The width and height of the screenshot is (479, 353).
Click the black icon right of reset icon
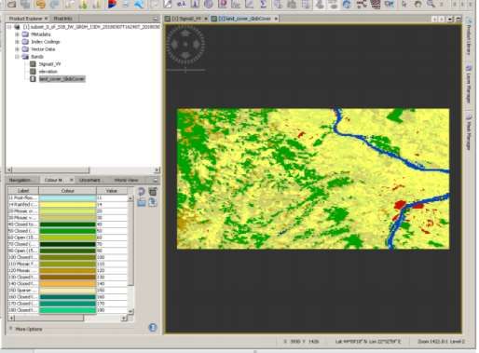(153, 192)
